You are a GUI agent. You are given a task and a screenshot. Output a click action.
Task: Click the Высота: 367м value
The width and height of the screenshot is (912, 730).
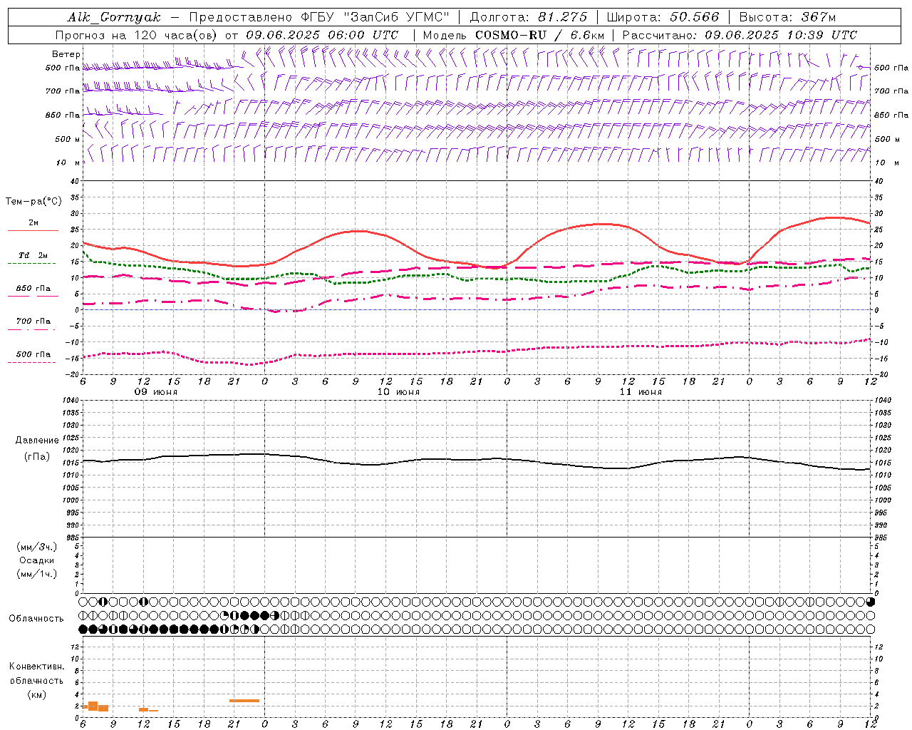(787, 17)
